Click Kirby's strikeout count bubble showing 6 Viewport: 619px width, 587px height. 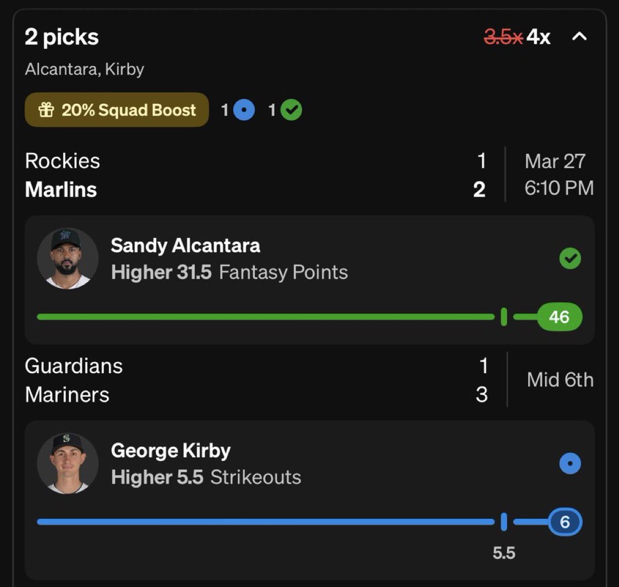click(565, 522)
